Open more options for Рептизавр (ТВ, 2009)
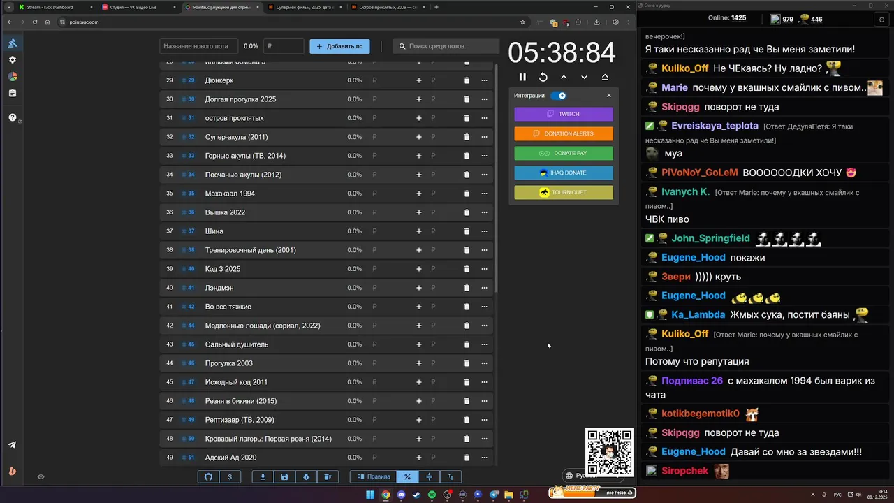 [484, 420]
